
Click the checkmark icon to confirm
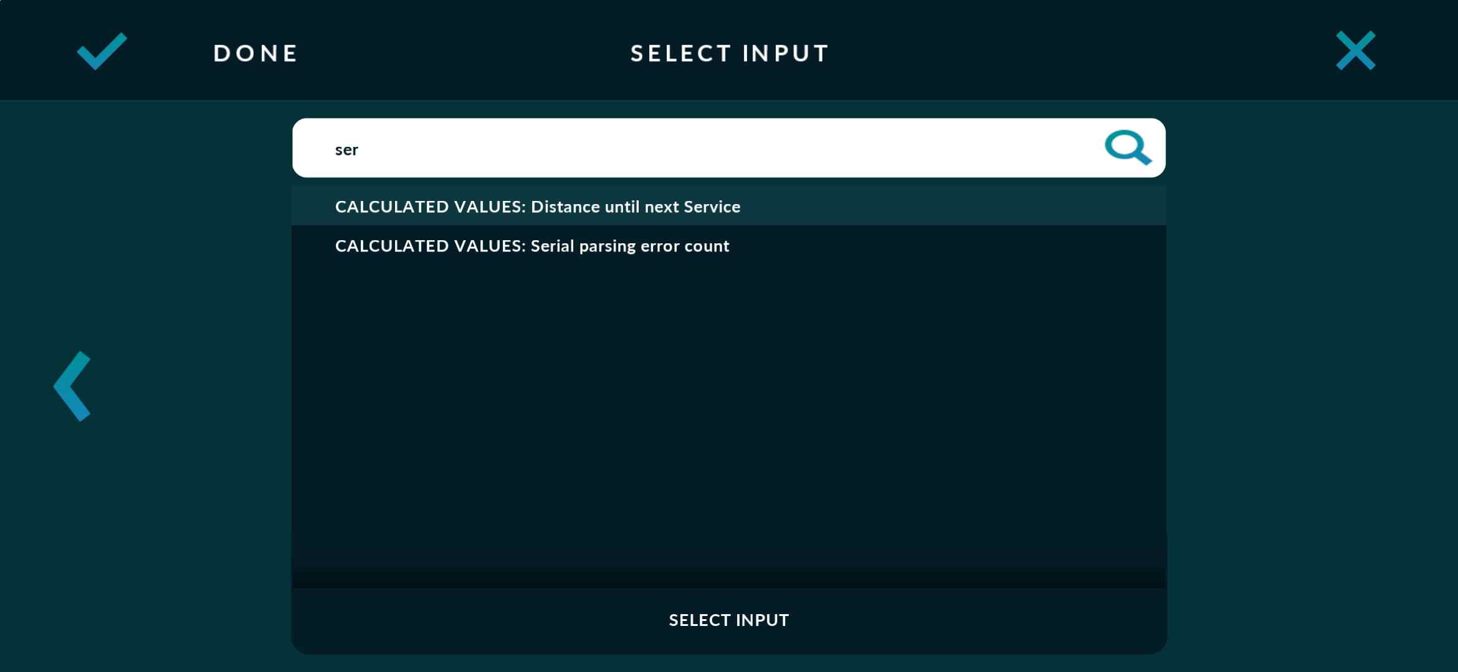point(102,51)
